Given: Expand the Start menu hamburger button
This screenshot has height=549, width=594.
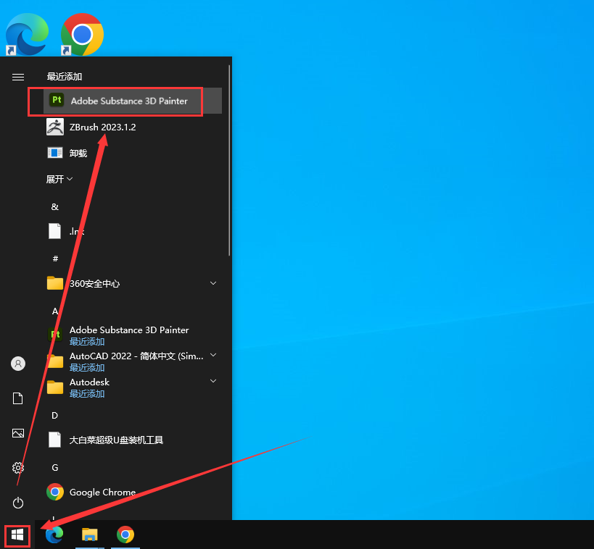Looking at the screenshot, I should tap(18, 77).
